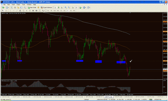This screenshot has width=168, height=101.
Task: Click the chart shift triangle marker
Action: [130, 13]
